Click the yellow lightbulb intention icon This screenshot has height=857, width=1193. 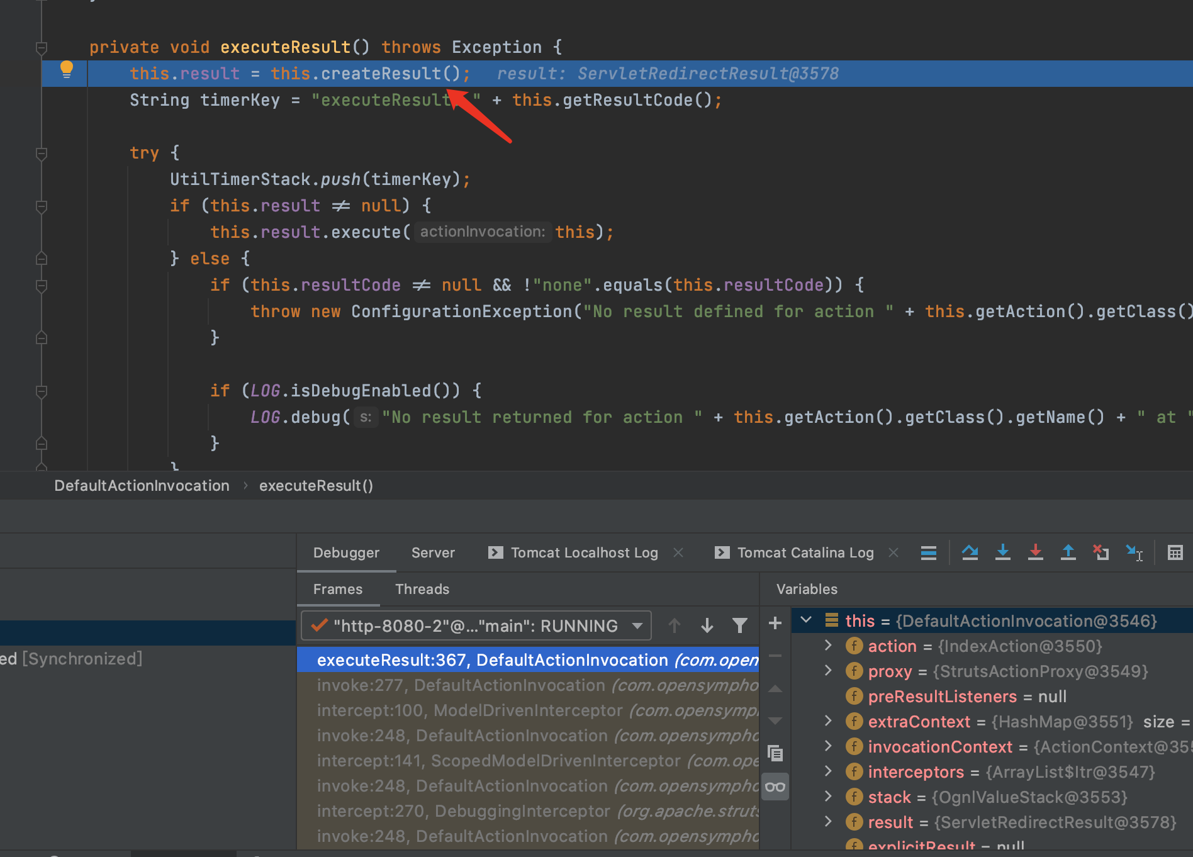pos(66,69)
